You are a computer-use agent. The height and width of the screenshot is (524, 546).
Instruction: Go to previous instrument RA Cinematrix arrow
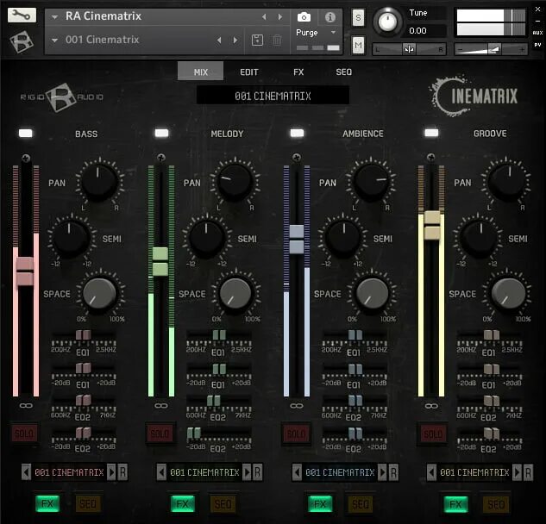coord(264,16)
